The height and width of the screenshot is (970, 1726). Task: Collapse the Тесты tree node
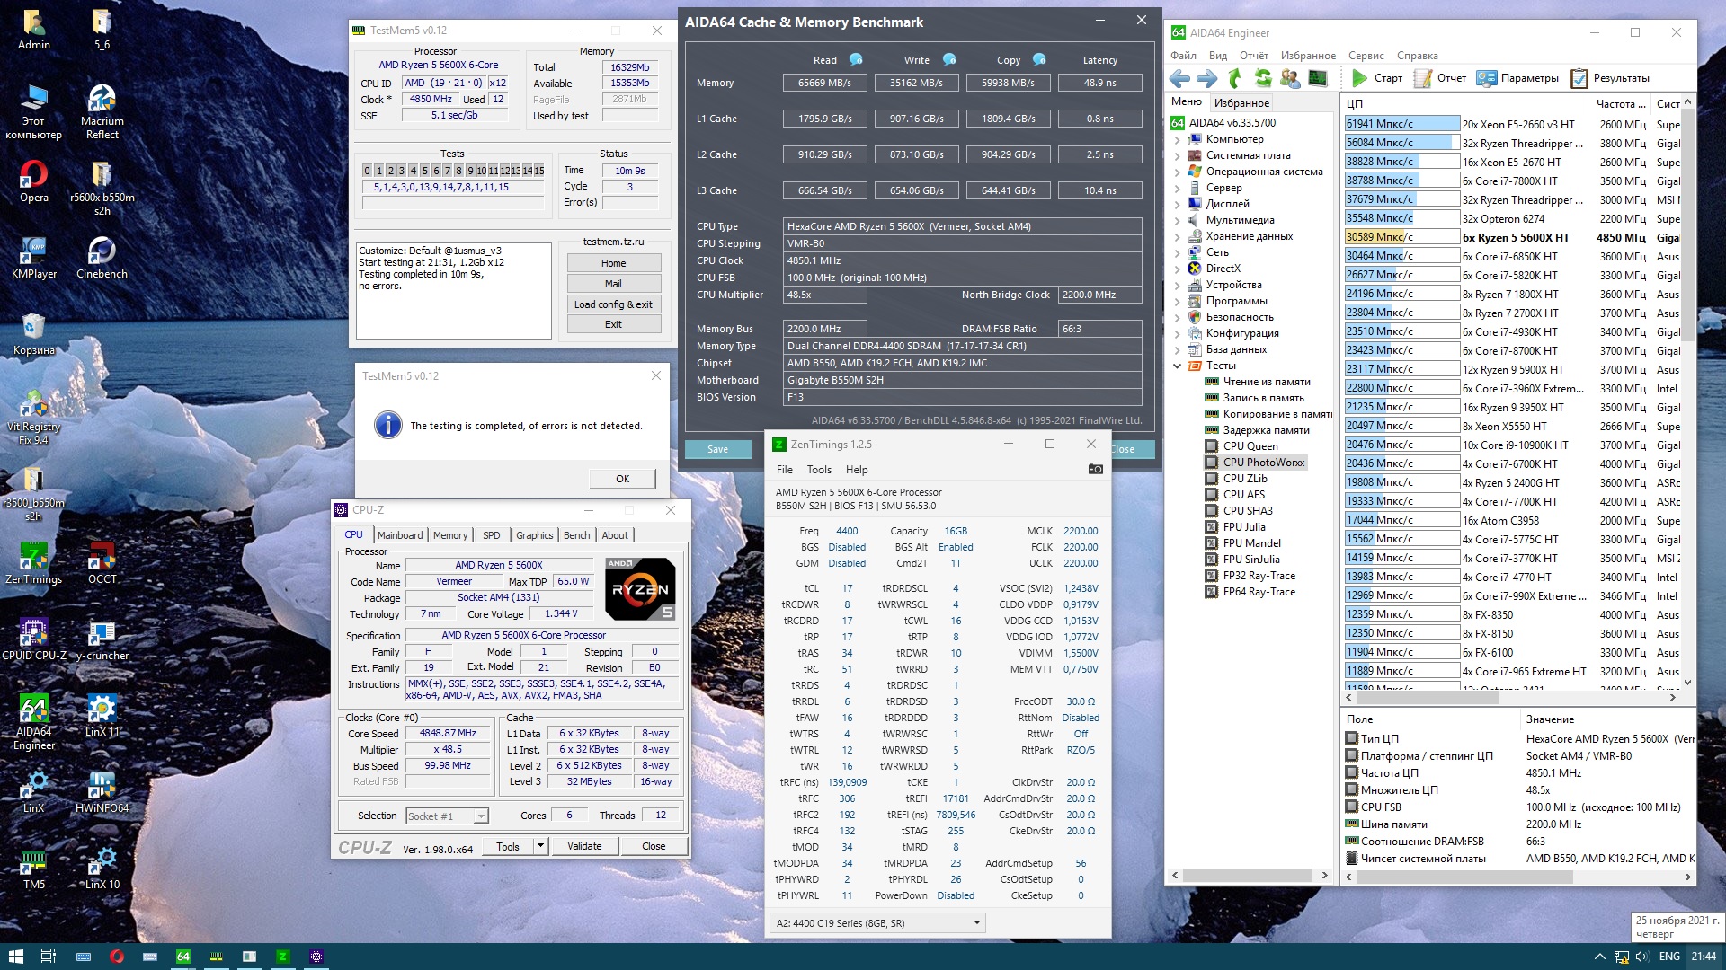click(x=1178, y=366)
